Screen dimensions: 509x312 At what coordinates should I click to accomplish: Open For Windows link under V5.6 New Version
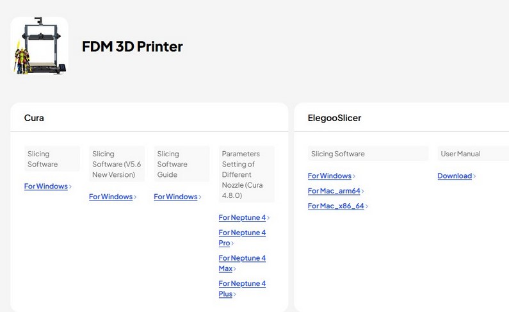point(110,197)
